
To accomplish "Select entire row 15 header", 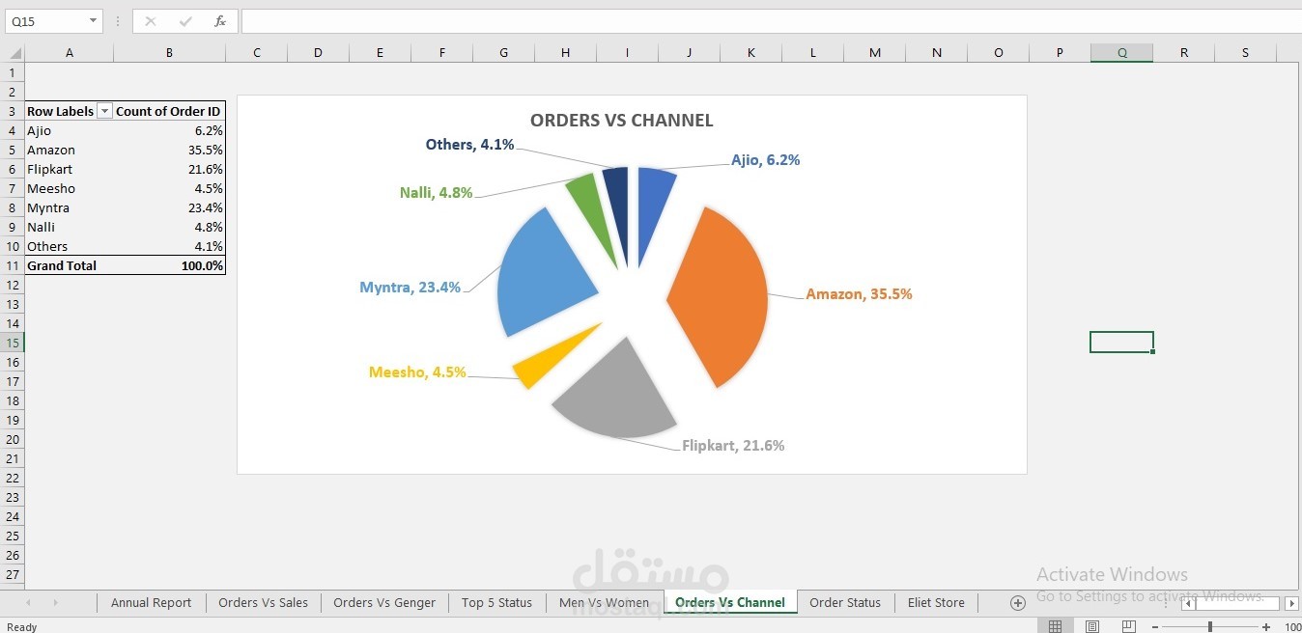I will [x=13, y=343].
